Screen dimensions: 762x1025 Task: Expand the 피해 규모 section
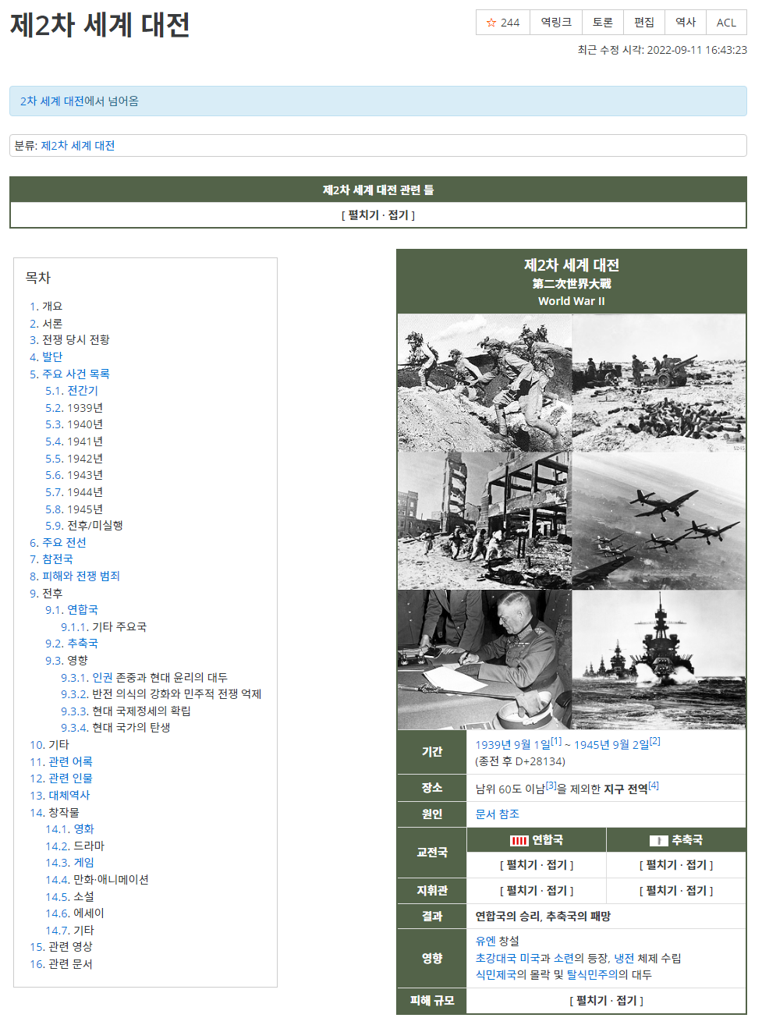coord(606,1001)
